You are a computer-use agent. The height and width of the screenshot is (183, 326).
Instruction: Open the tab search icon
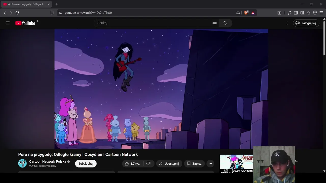pos(279,13)
